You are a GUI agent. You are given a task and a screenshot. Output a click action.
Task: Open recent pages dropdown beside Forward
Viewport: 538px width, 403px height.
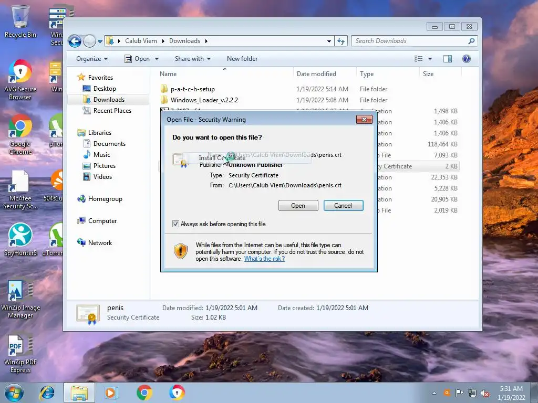[x=100, y=41]
